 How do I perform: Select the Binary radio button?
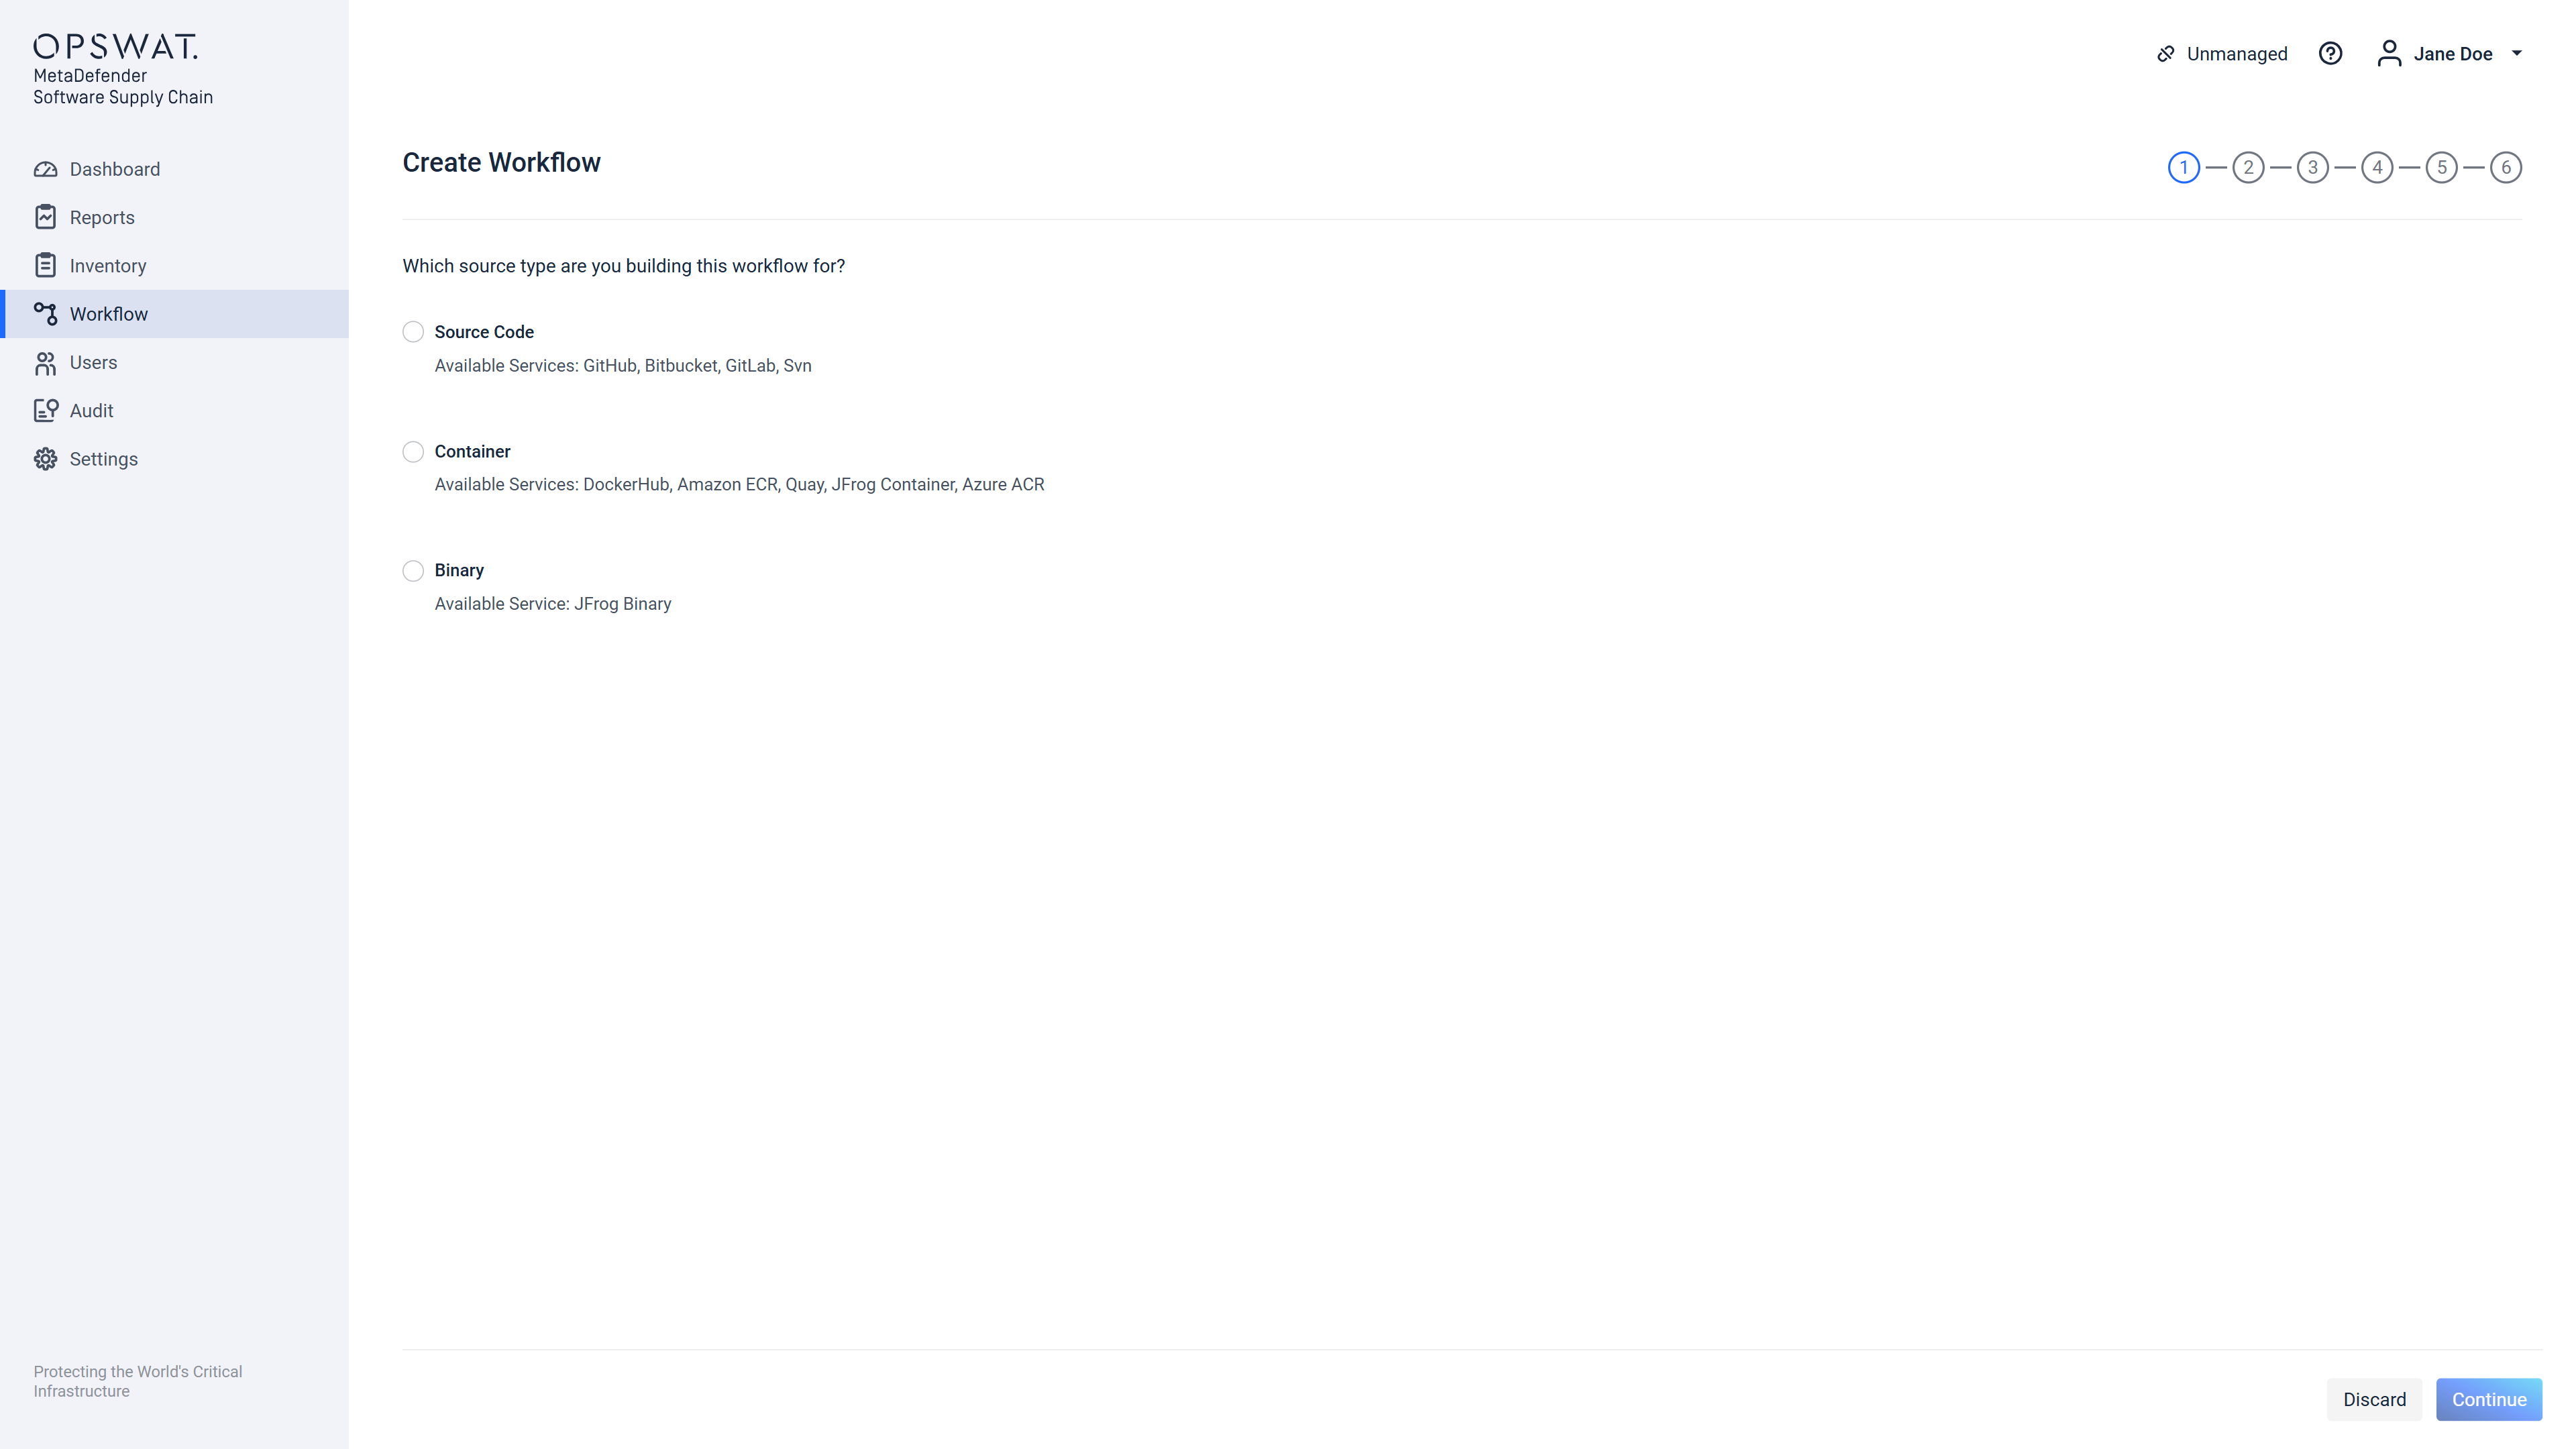(x=413, y=571)
